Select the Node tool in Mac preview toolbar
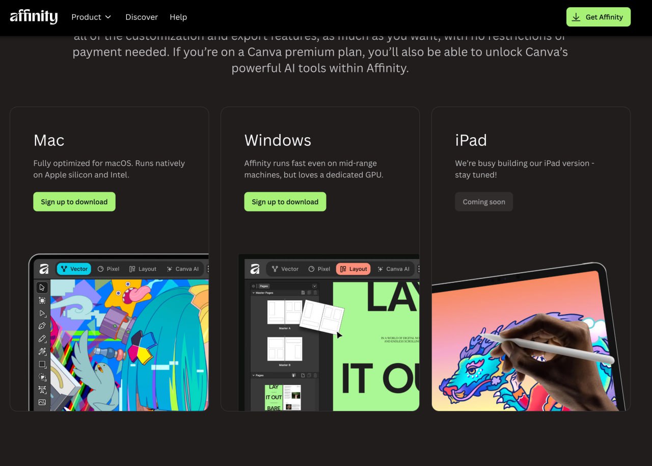 point(42,313)
